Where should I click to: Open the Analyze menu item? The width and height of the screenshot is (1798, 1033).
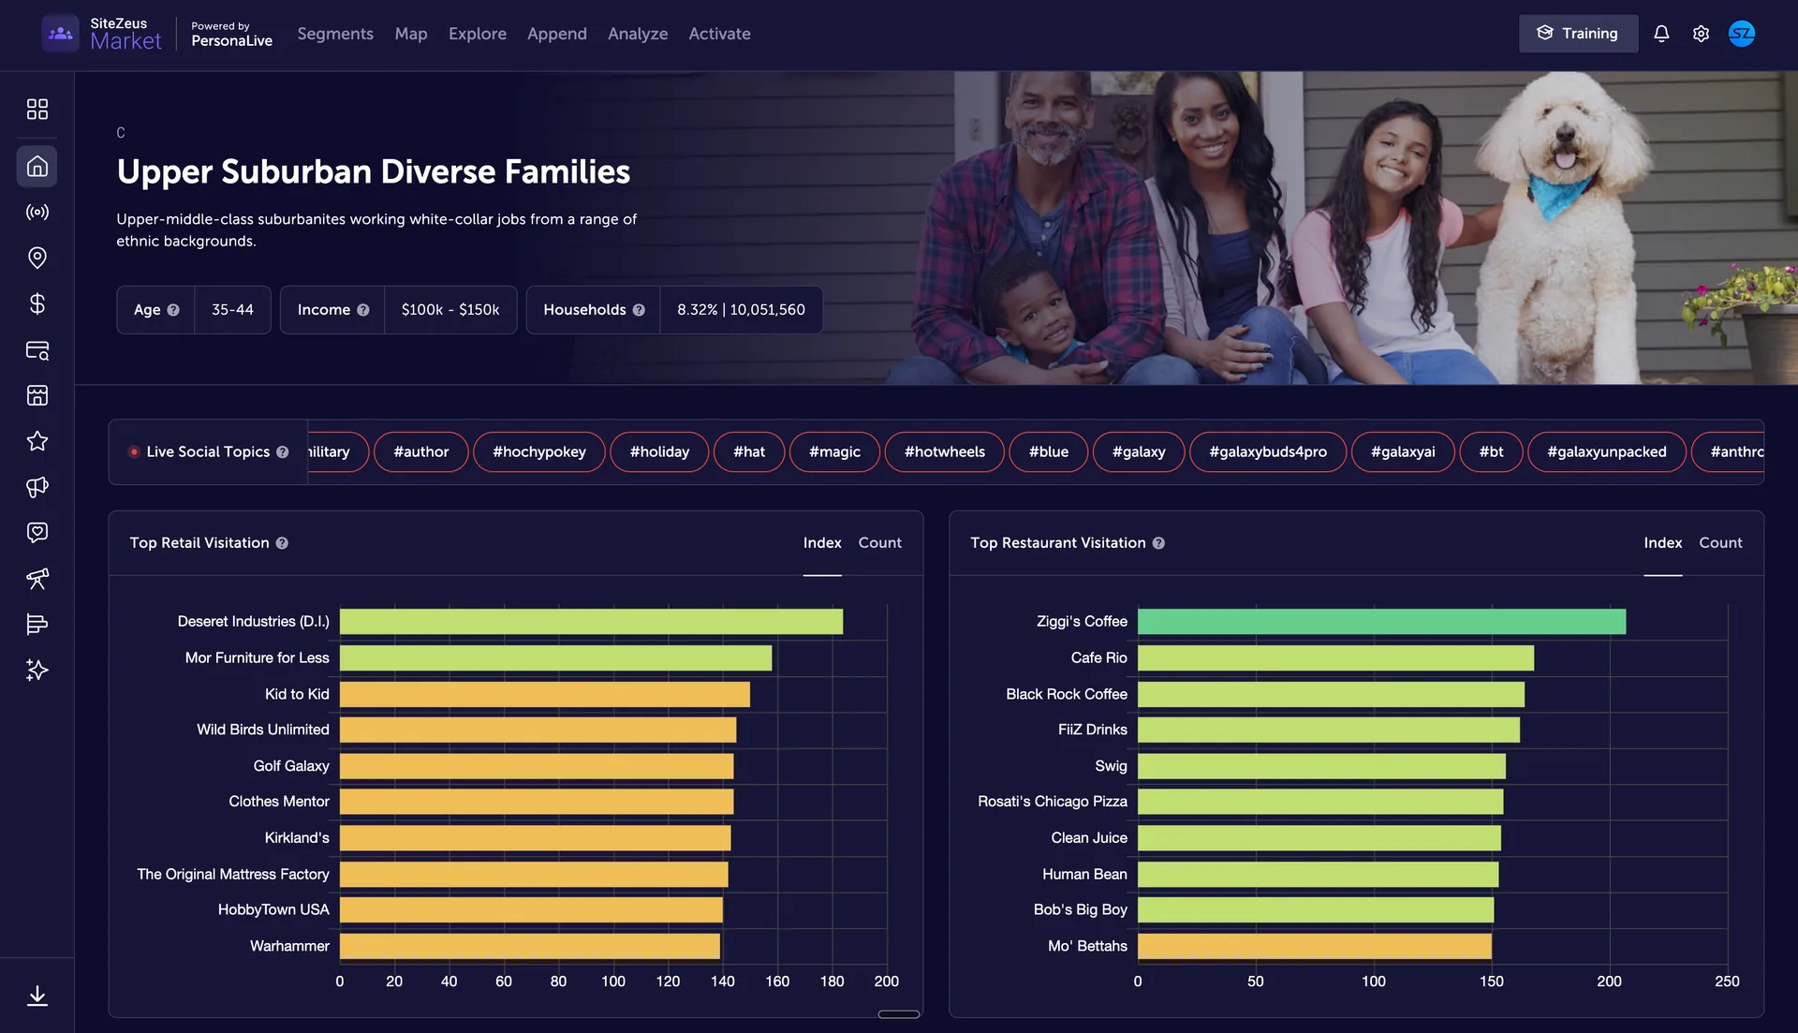coord(638,34)
